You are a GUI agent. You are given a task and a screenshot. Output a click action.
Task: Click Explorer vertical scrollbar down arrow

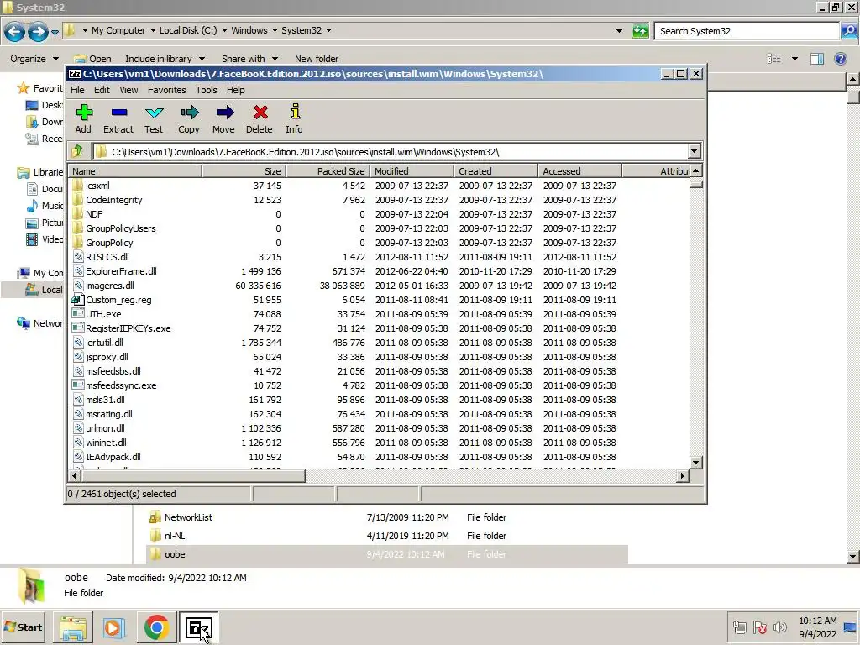tap(853, 557)
